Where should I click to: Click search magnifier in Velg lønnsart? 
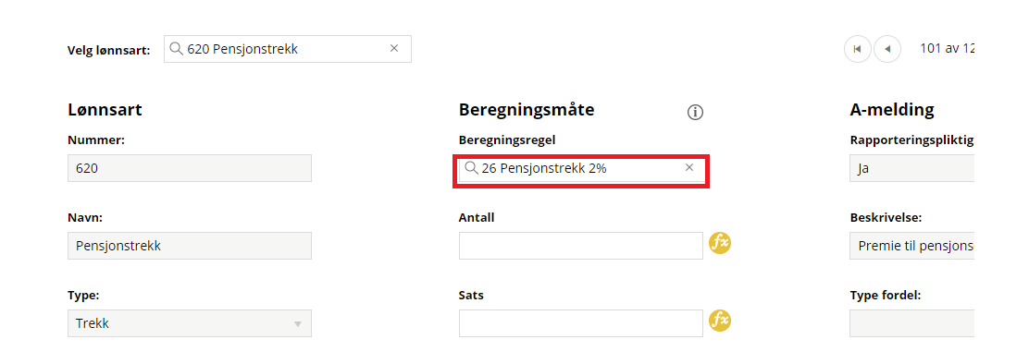(x=176, y=48)
